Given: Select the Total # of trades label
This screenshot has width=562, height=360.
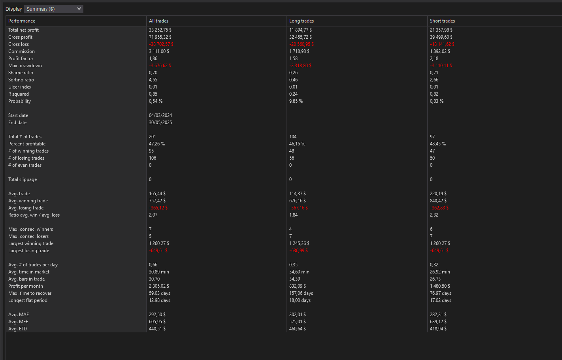Looking at the screenshot, I should point(25,137).
